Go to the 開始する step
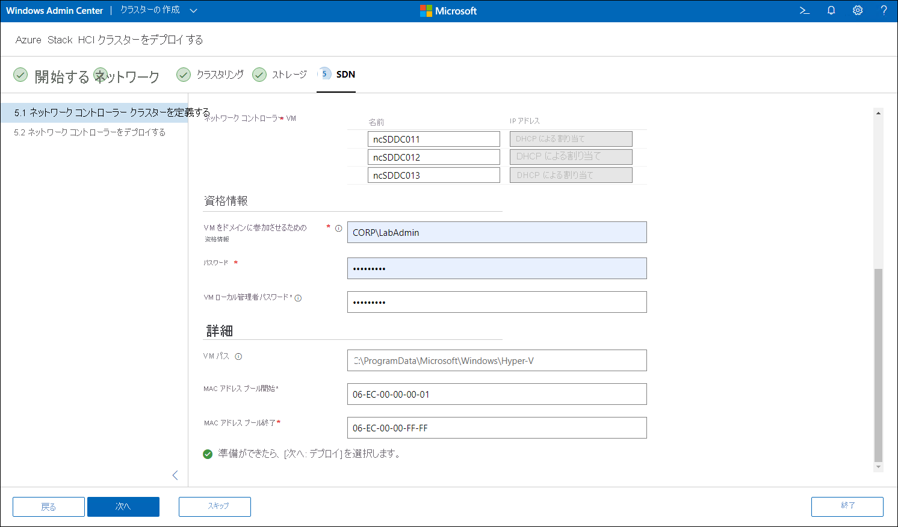 click(61, 76)
